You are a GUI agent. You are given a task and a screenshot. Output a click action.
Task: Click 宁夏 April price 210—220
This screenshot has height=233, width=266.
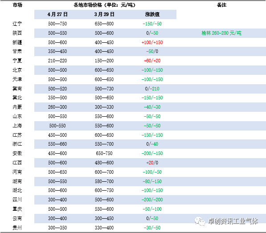point(57,61)
